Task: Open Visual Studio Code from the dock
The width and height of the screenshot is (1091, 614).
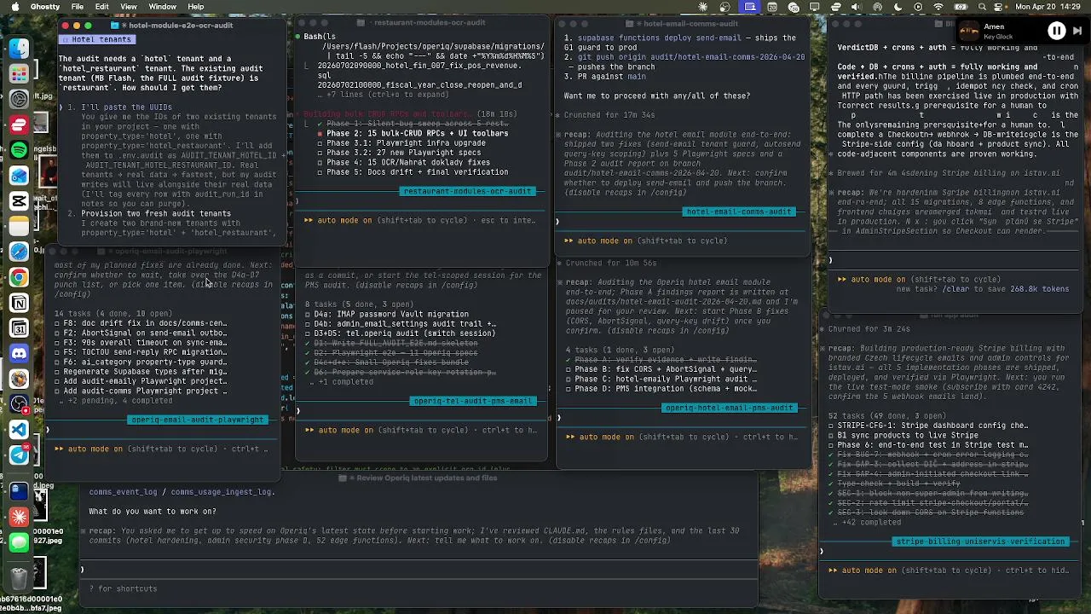Action: [x=19, y=430]
